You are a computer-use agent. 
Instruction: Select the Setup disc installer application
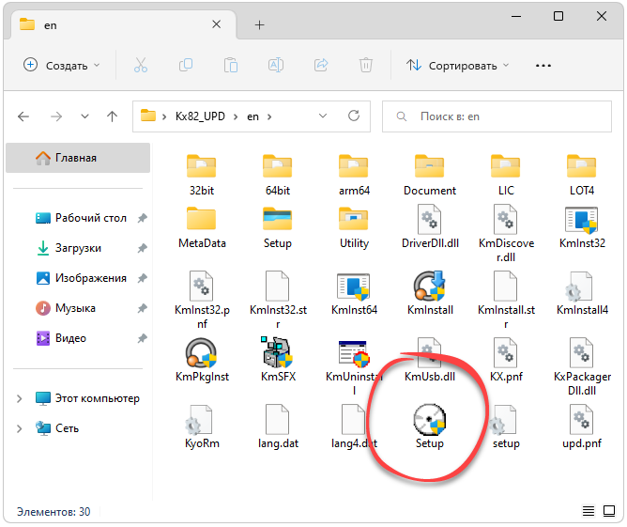430,427
